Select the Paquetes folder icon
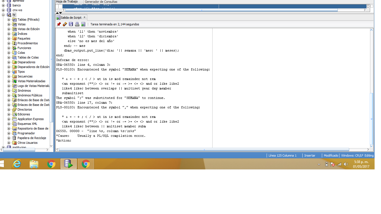Image resolution: width=381 pixels, height=214 pixels. click(x=15, y=38)
